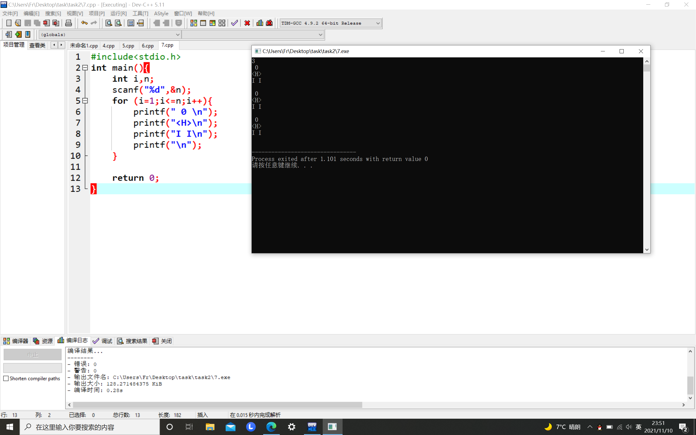
Task: Collapse the main function fold box on line 2
Action: 85,68
